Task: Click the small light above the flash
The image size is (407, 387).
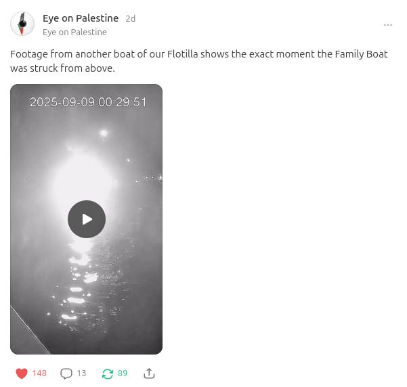Action: click(104, 133)
